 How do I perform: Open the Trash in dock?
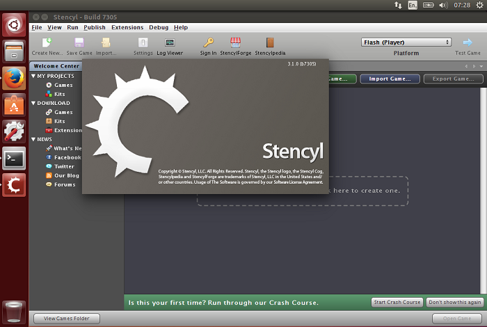click(14, 312)
